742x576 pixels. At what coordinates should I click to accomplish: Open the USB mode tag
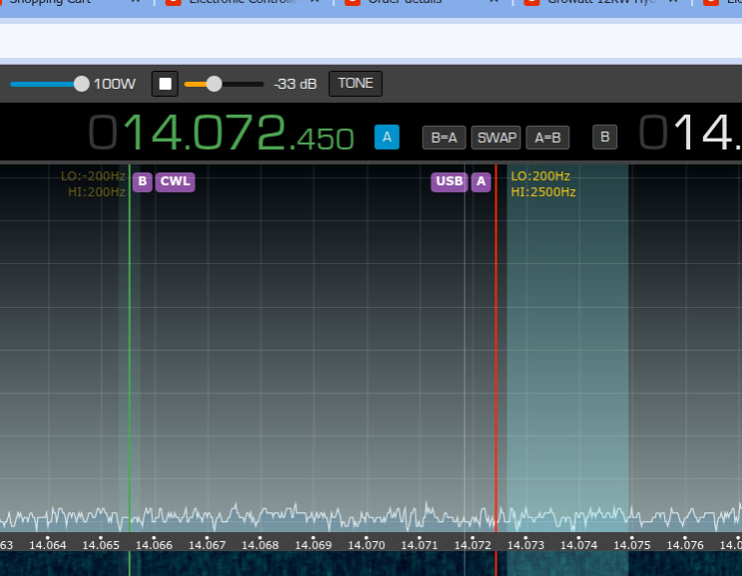[x=449, y=181]
